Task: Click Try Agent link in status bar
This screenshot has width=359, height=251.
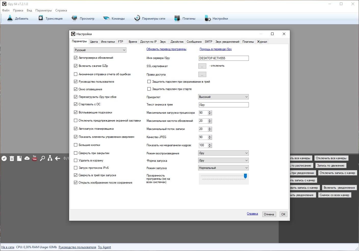Action: pos(104,247)
